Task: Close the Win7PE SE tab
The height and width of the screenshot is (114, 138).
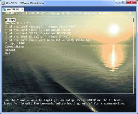Action: [22, 9]
